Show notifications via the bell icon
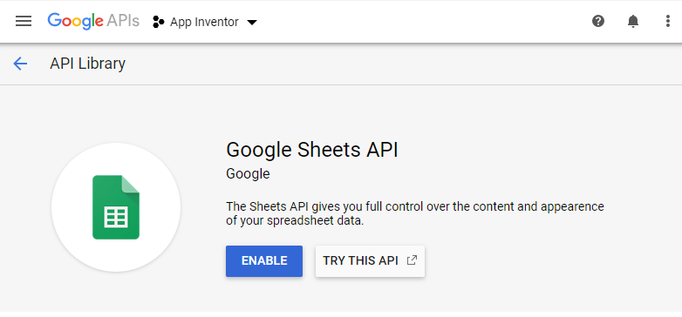This screenshot has height=317, width=682. pos(633,21)
